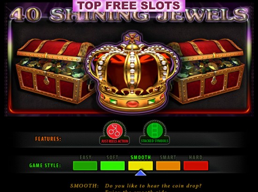
Task: Click the golden crown in the center
Action: click(132, 72)
